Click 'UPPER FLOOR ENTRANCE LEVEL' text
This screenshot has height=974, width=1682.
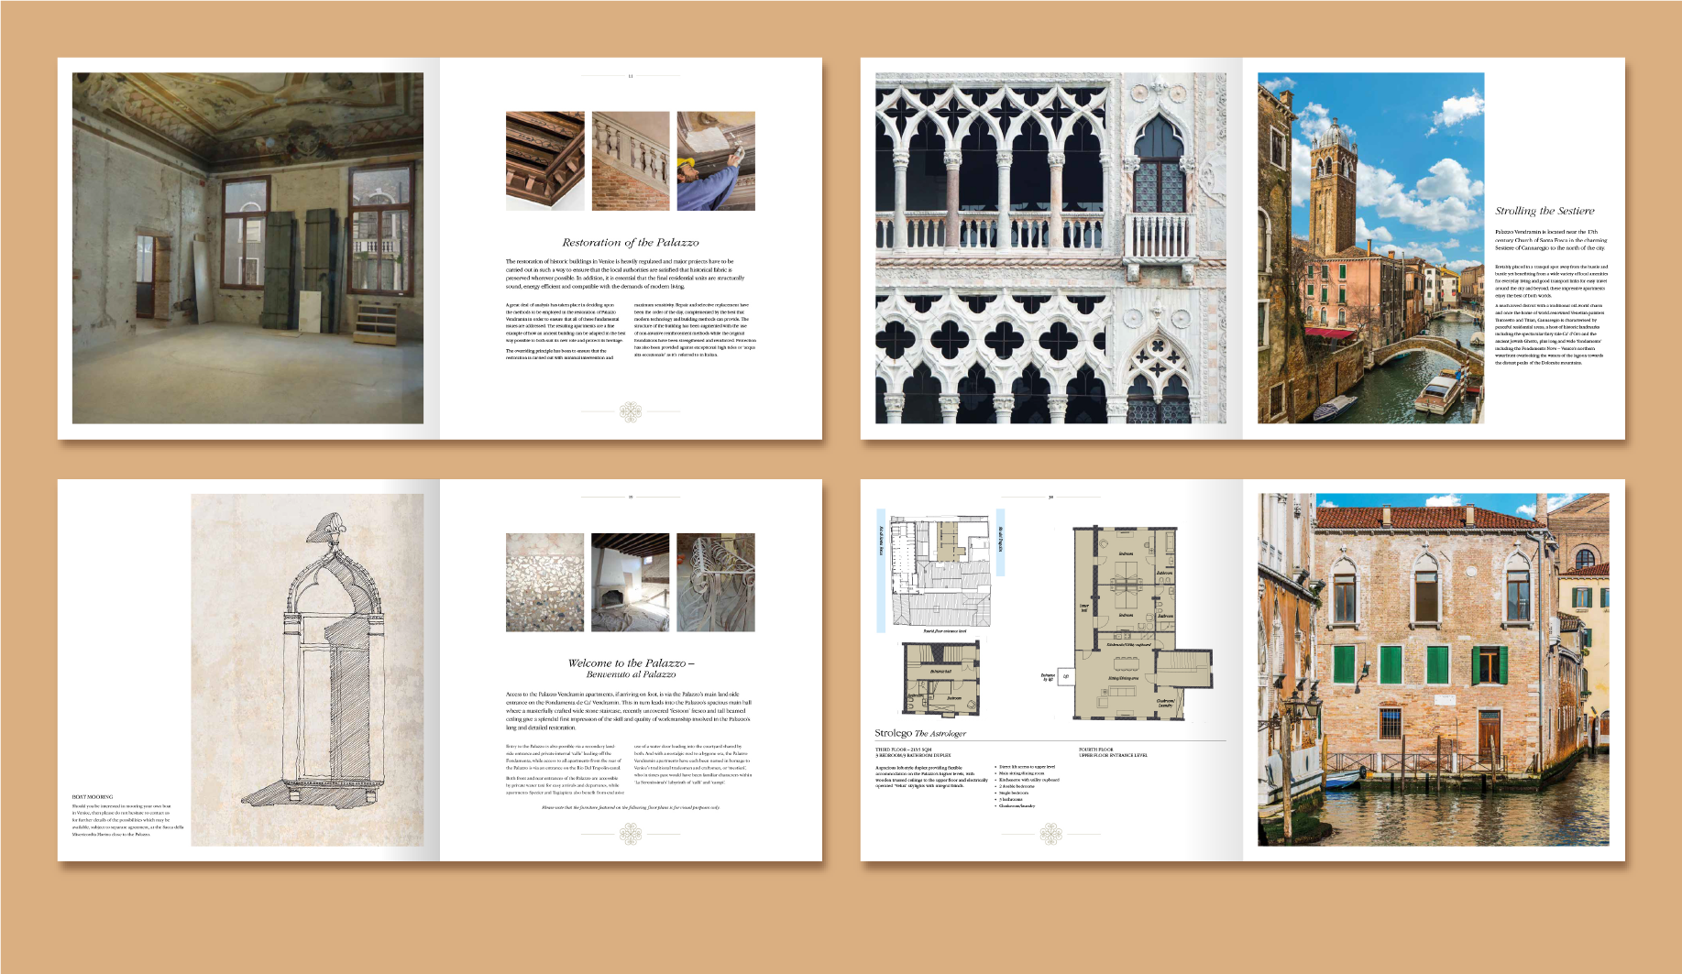tap(1113, 756)
